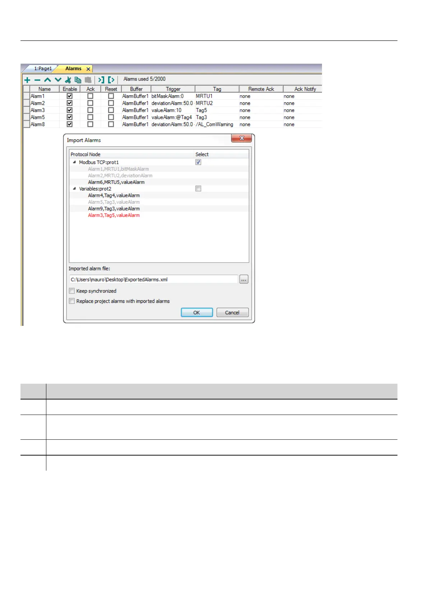
Task: Check Reset for Alarm8
Action: pyautogui.click(x=111, y=124)
